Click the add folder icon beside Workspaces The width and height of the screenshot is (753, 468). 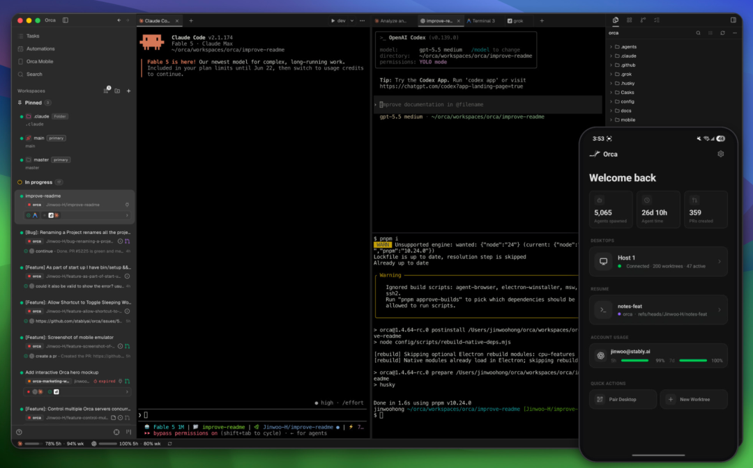tap(117, 91)
